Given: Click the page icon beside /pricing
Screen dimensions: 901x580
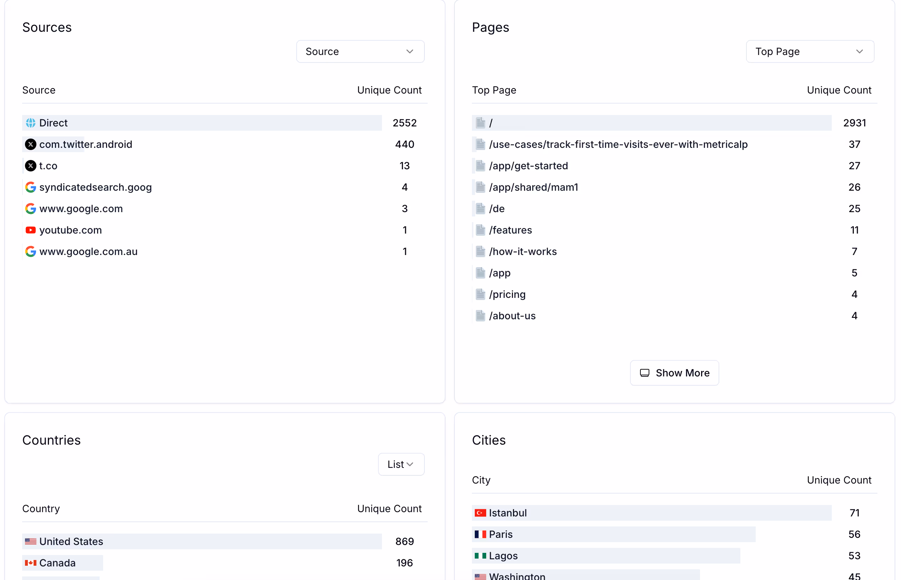Looking at the screenshot, I should (480, 294).
